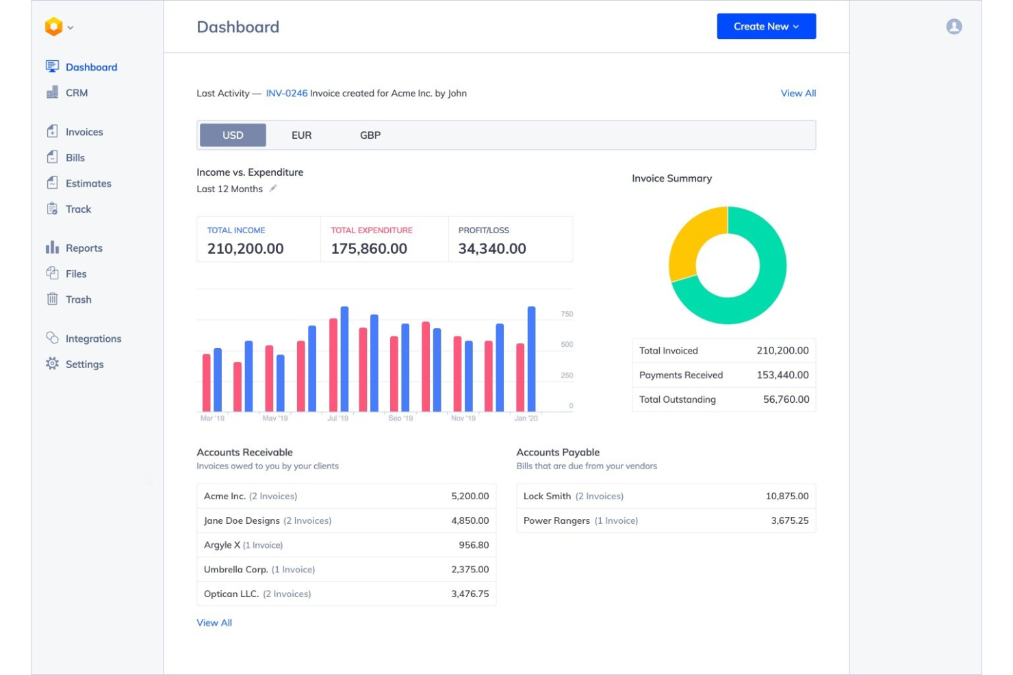Expand the workspace switcher next to the logo
This screenshot has width=1013, height=675.
(71, 27)
